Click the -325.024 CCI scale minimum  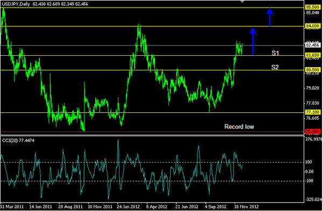click(314, 199)
